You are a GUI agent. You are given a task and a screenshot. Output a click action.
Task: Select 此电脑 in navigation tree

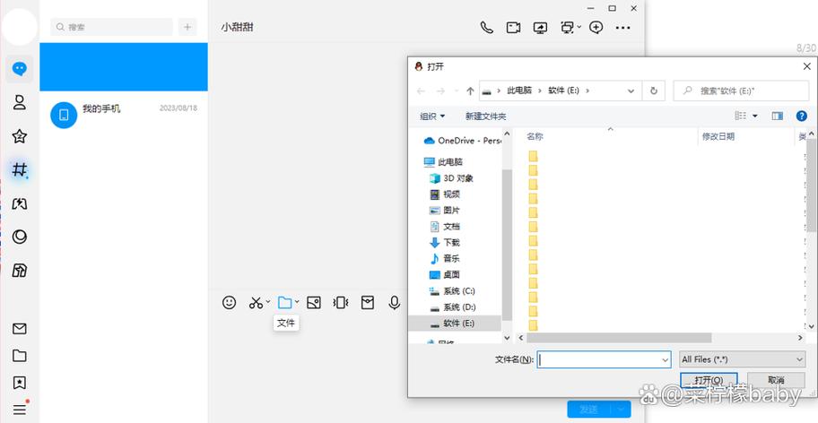pos(443,162)
